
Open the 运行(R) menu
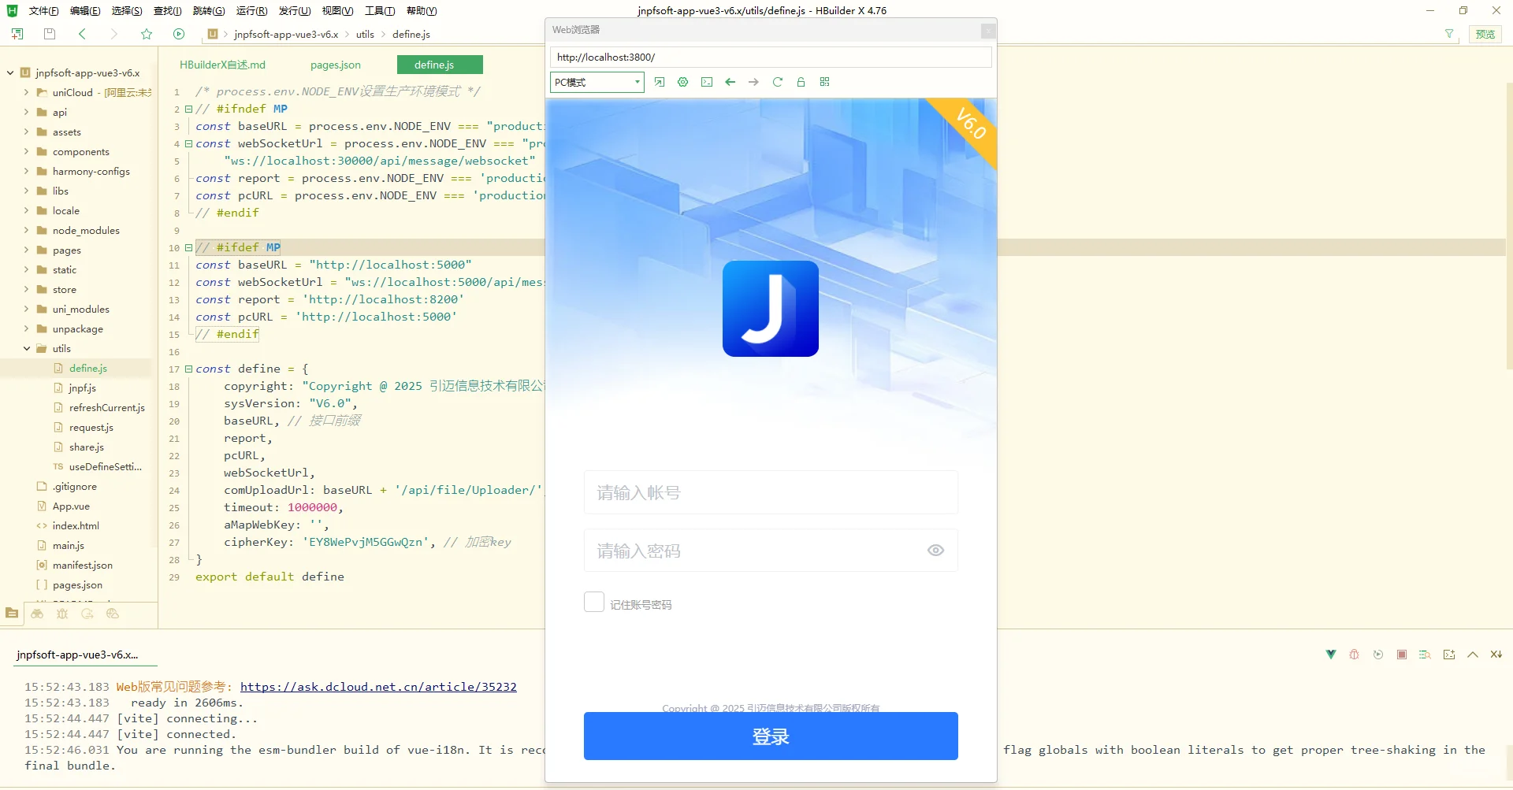pyautogui.click(x=251, y=10)
